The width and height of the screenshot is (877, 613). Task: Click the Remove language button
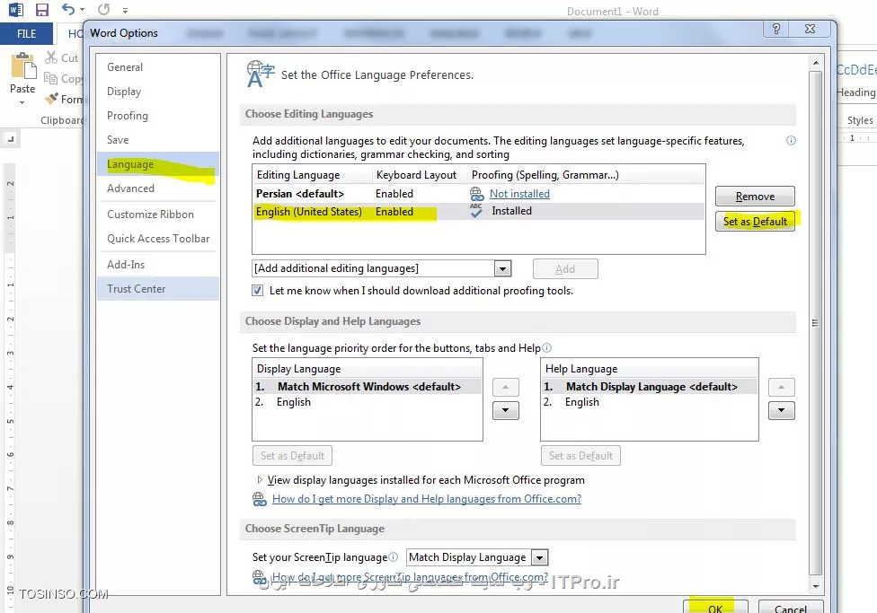[x=755, y=197]
